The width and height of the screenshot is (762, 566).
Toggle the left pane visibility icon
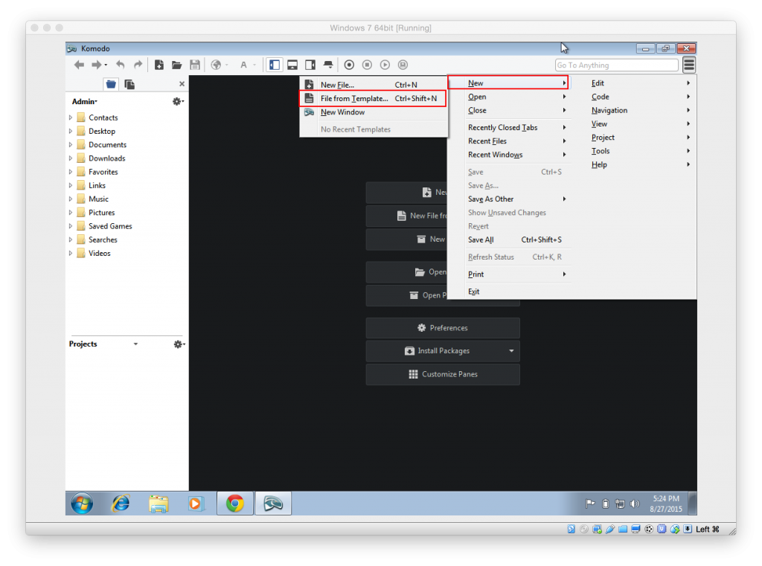(x=275, y=65)
